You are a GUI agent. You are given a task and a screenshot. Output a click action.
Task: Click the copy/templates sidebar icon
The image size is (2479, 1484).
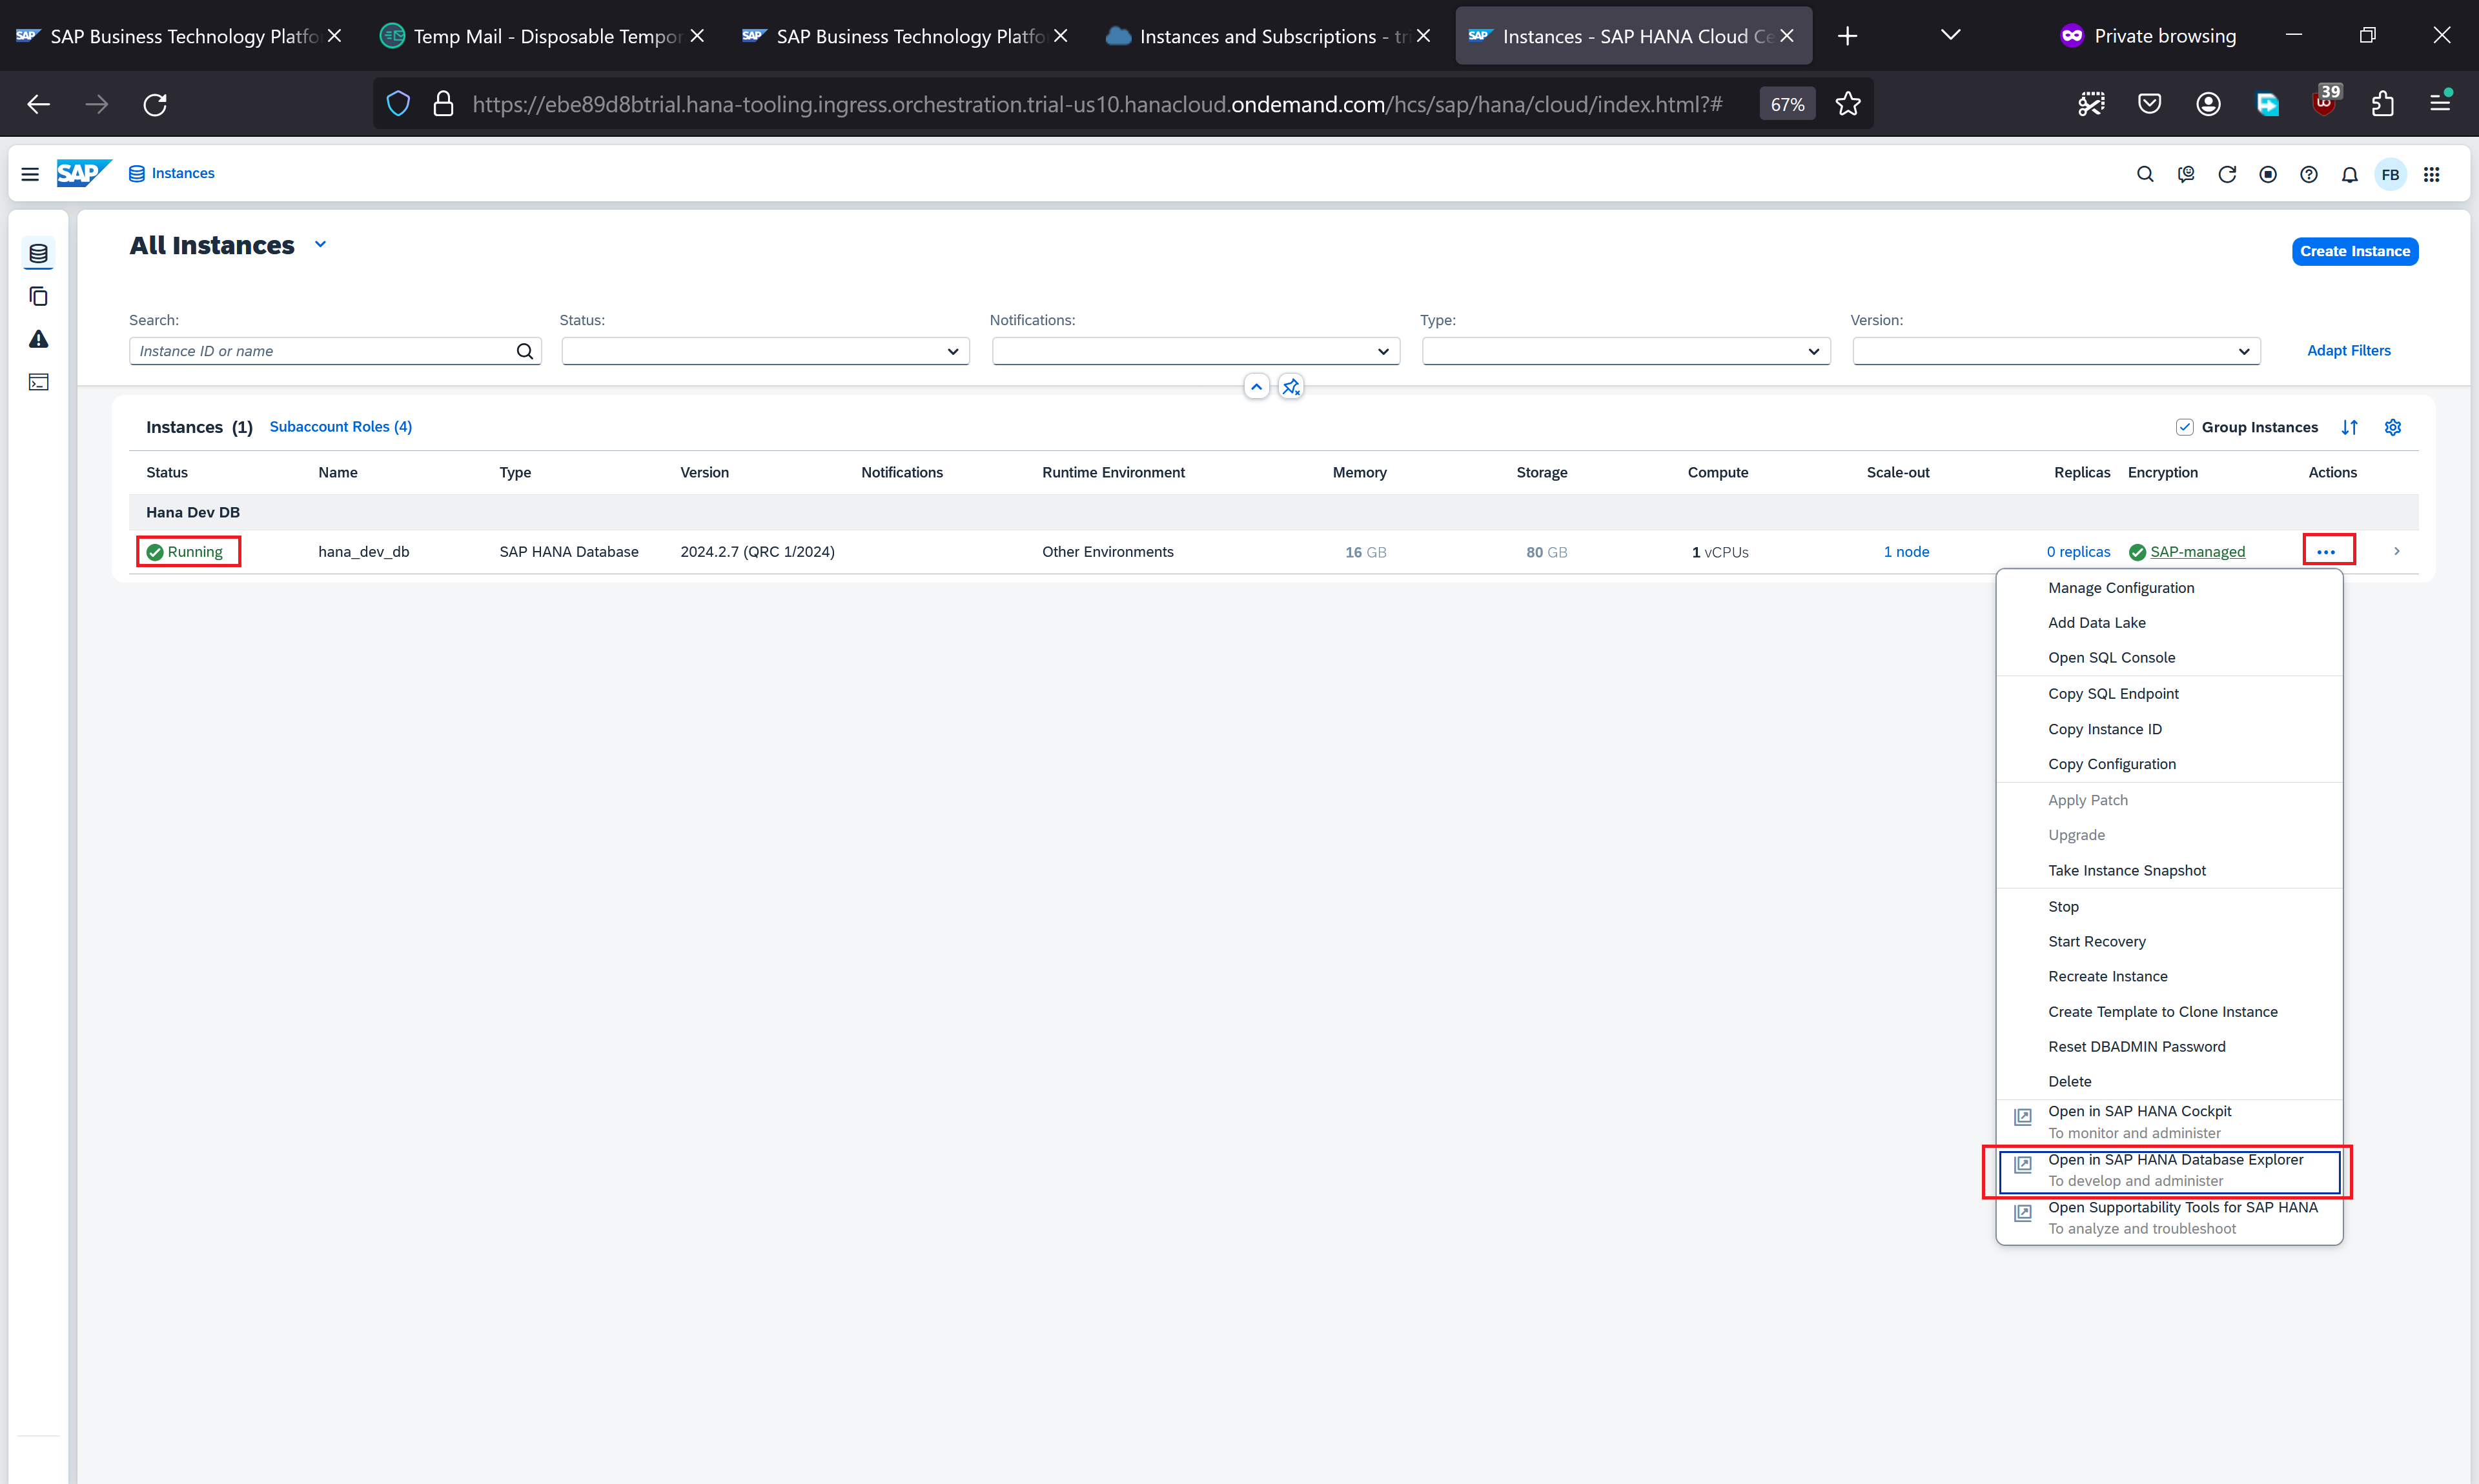38,296
